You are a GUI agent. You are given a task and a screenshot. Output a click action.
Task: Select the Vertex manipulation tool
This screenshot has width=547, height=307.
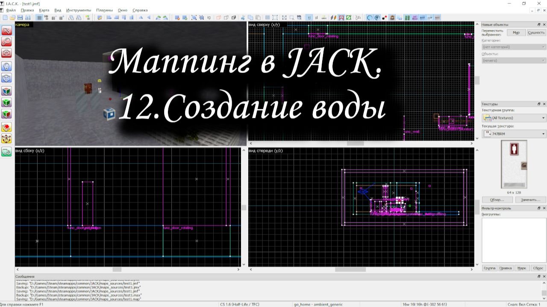click(x=6, y=139)
